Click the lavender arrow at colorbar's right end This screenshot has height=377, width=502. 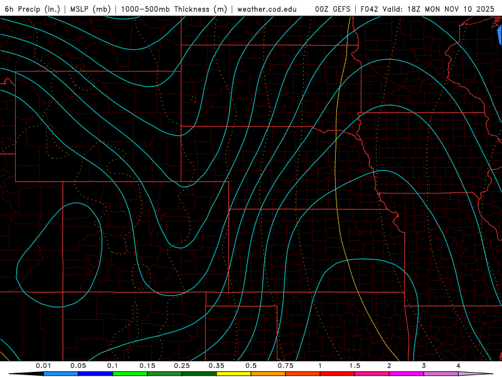coord(476,374)
